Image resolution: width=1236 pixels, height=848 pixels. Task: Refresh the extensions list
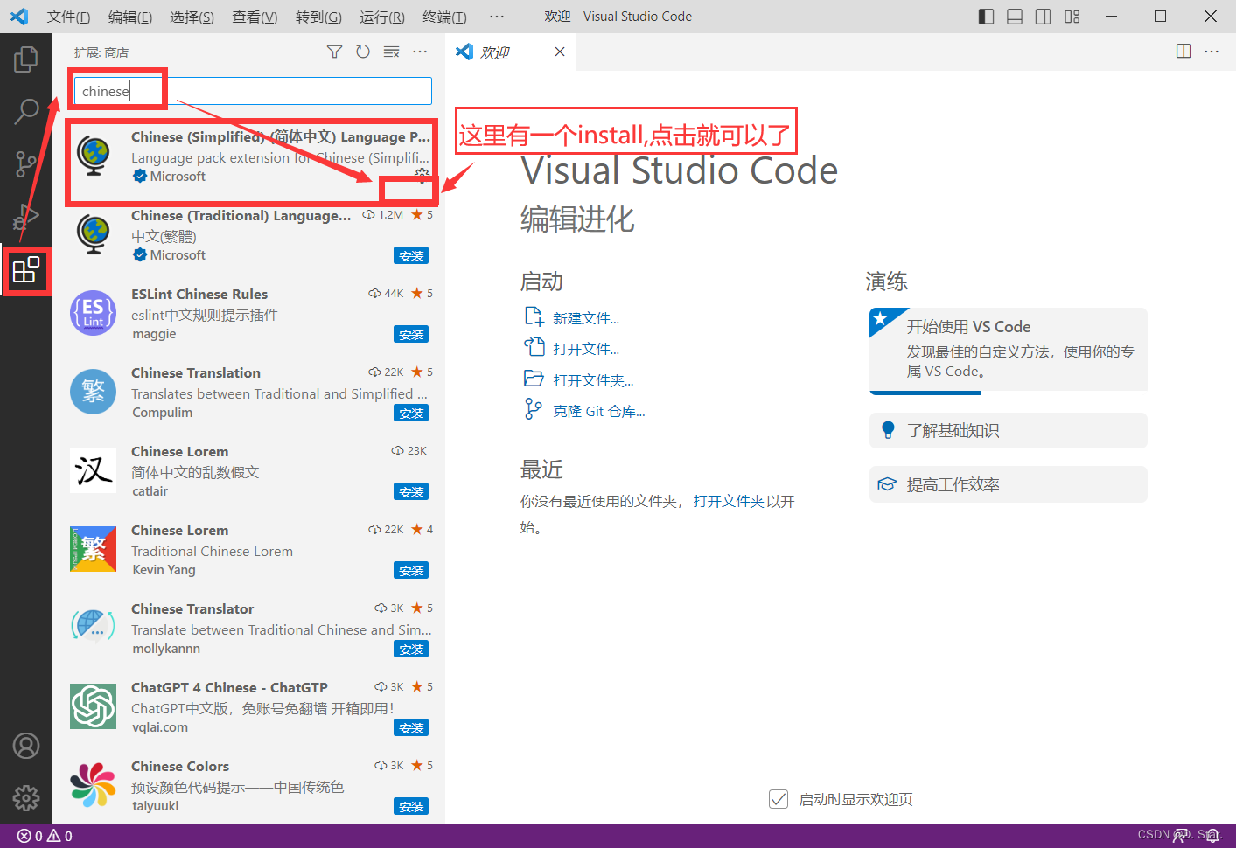(x=363, y=52)
